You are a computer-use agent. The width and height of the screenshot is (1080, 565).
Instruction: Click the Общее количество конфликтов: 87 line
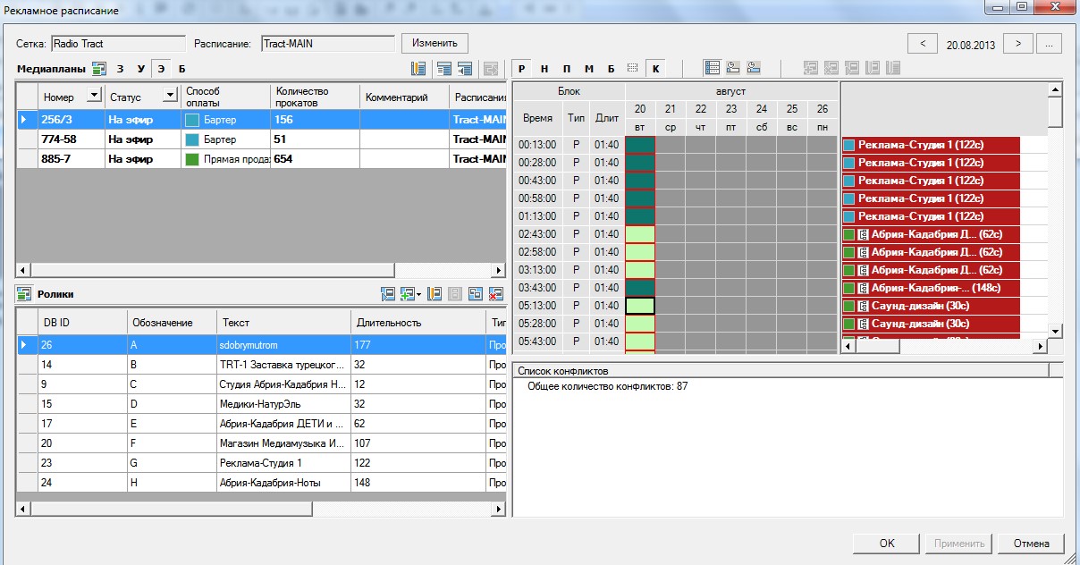coord(608,386)
